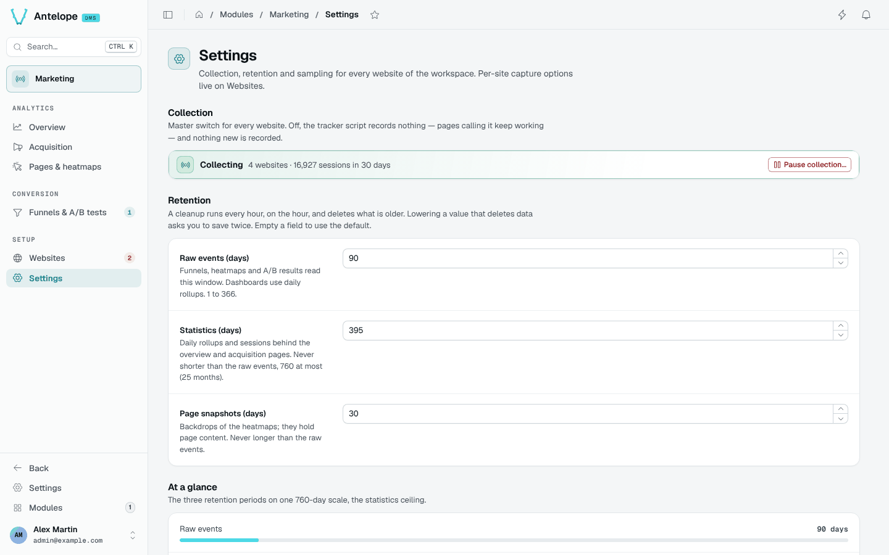This screenshot has width=889, height=555.
Task: Click the Statistics days input field
Action: coord(588,331)
